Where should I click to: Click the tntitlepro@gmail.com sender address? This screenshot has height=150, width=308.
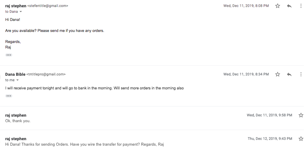[x=46, y=74]
